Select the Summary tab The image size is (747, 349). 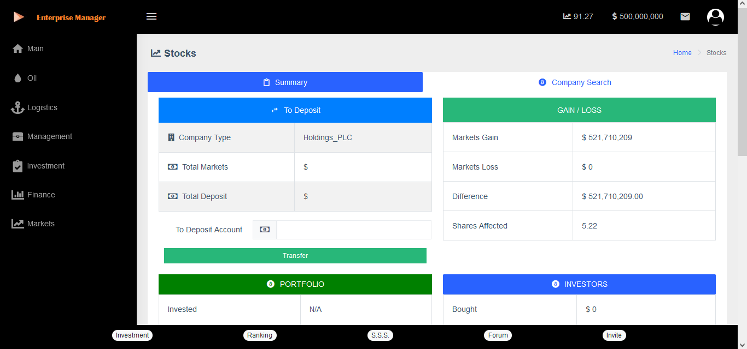(x=285, y=82)
